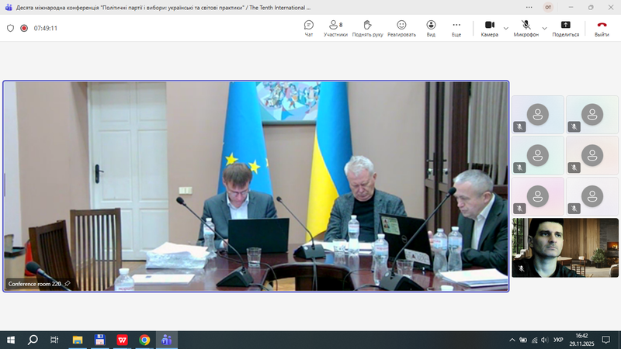This screenshot has height=349, width=621.
Task: Open the View layout options
Action: (x=431, y=28)
